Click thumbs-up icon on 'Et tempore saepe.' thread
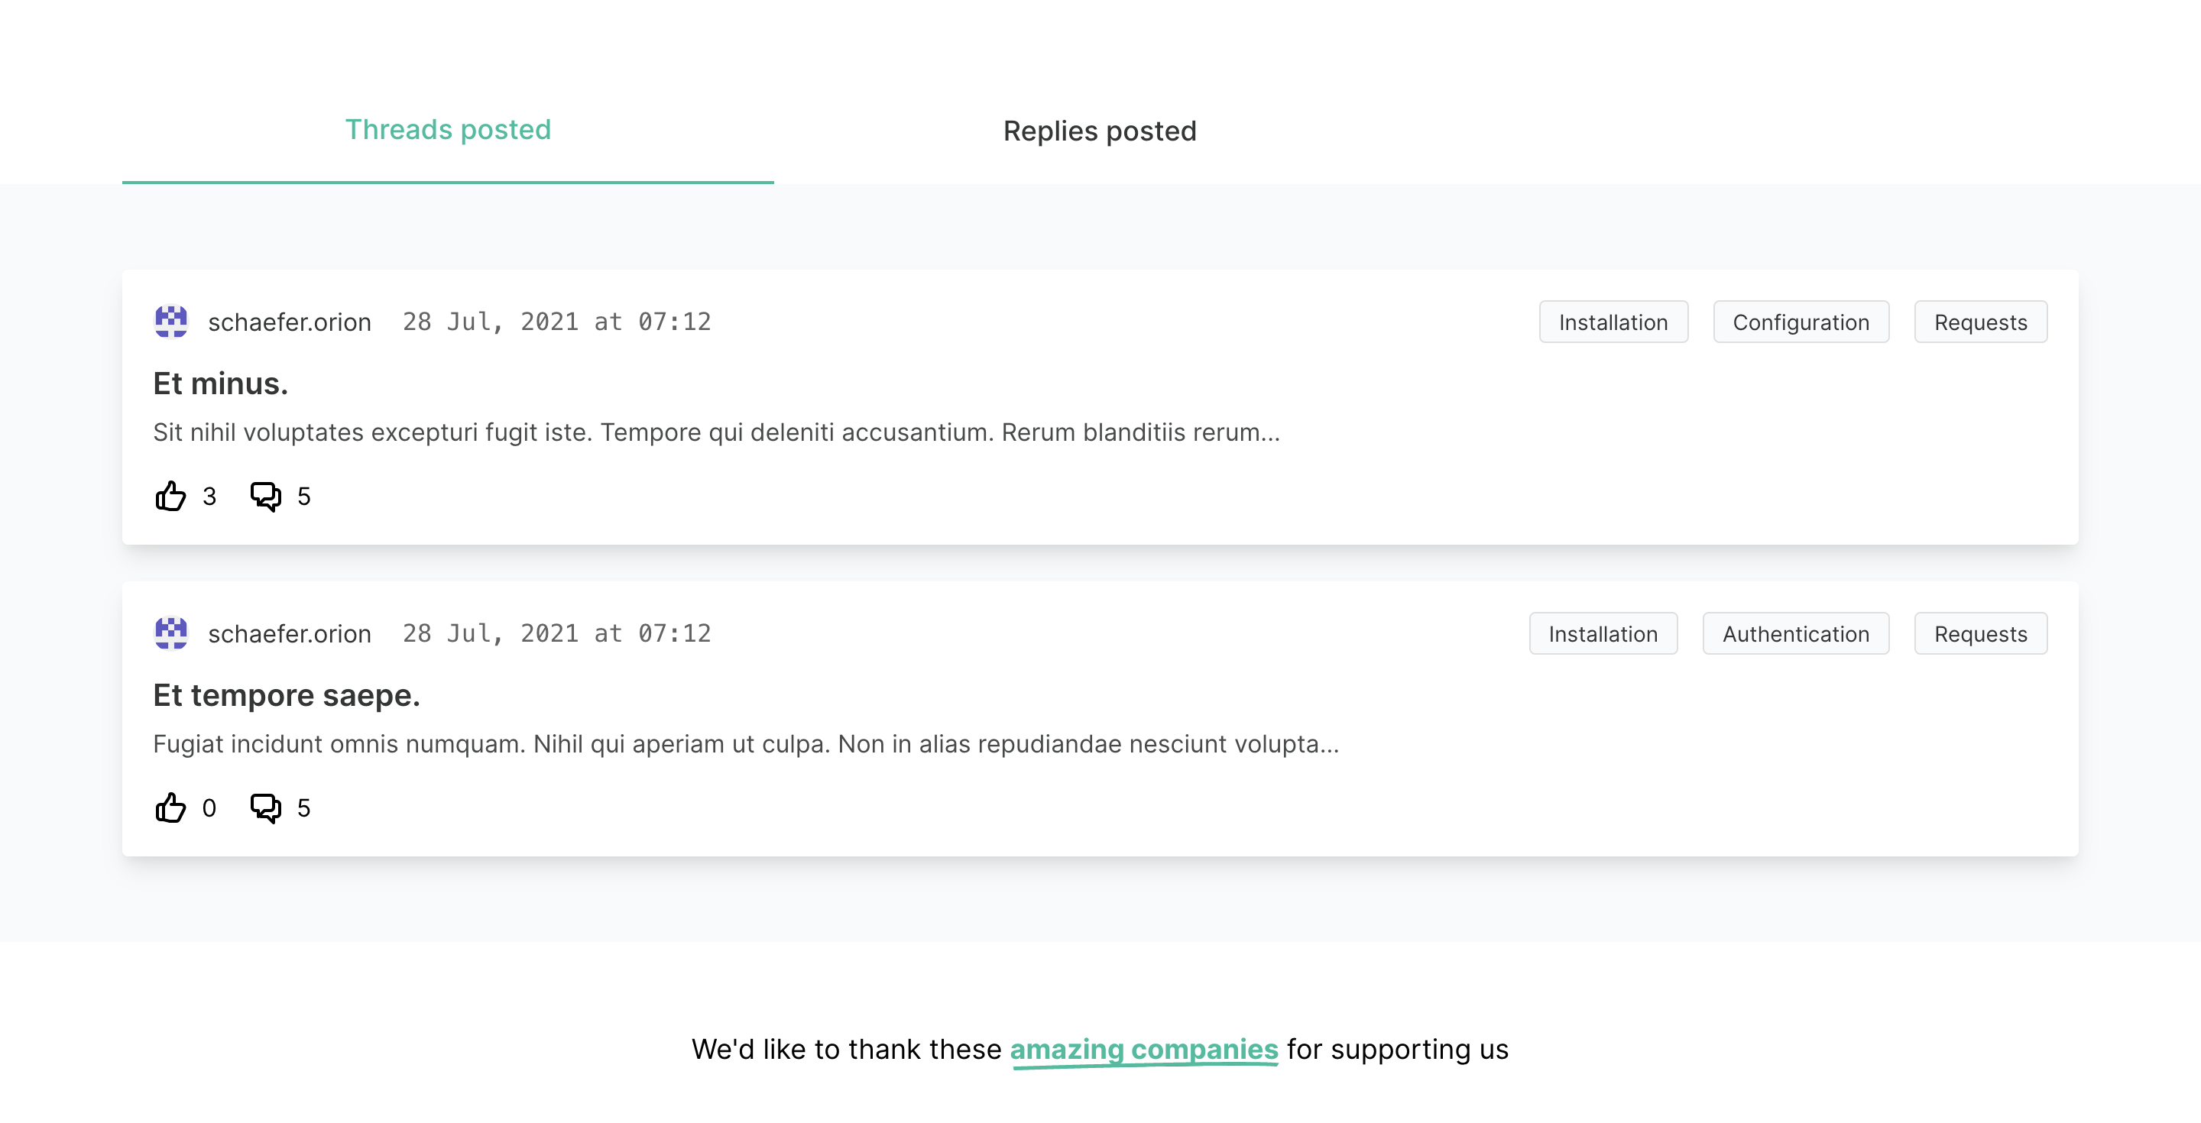The width and height of the screenshot is (2201, 1123). point(171,808)
